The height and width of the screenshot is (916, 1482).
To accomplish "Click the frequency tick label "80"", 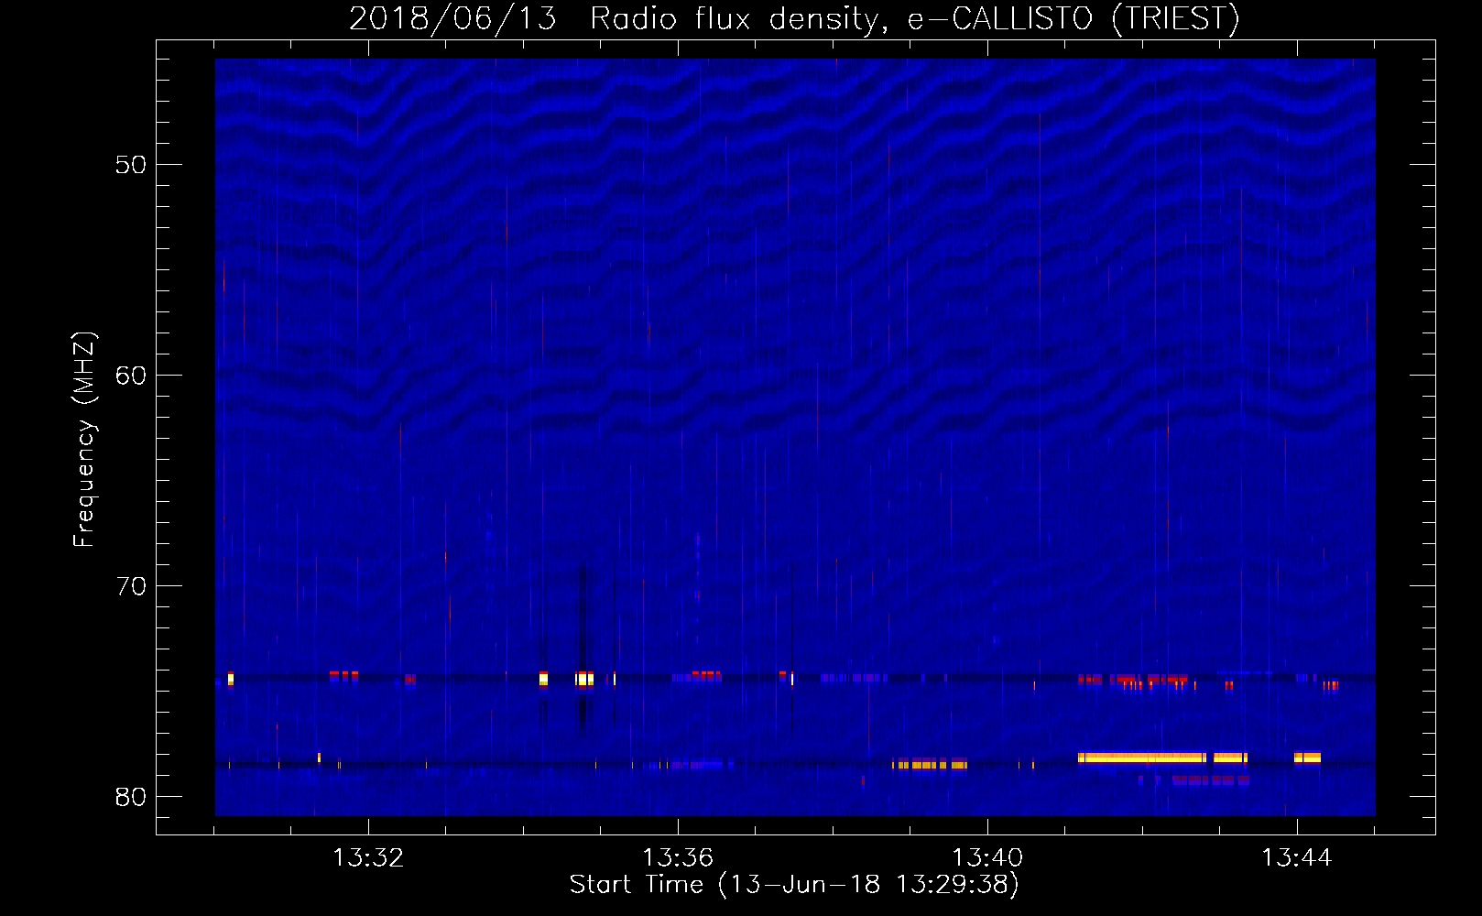I will coord(131,797).
